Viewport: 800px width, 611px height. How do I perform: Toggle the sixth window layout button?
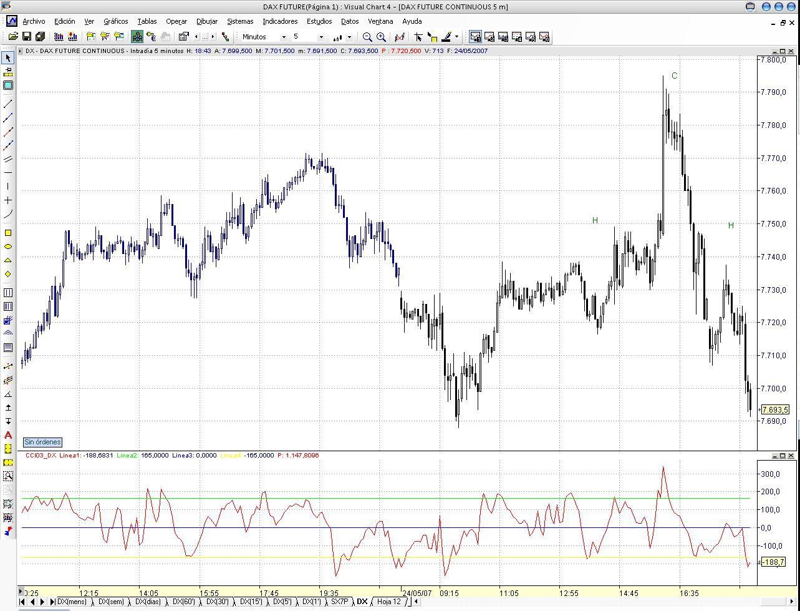tap(544, 37)
